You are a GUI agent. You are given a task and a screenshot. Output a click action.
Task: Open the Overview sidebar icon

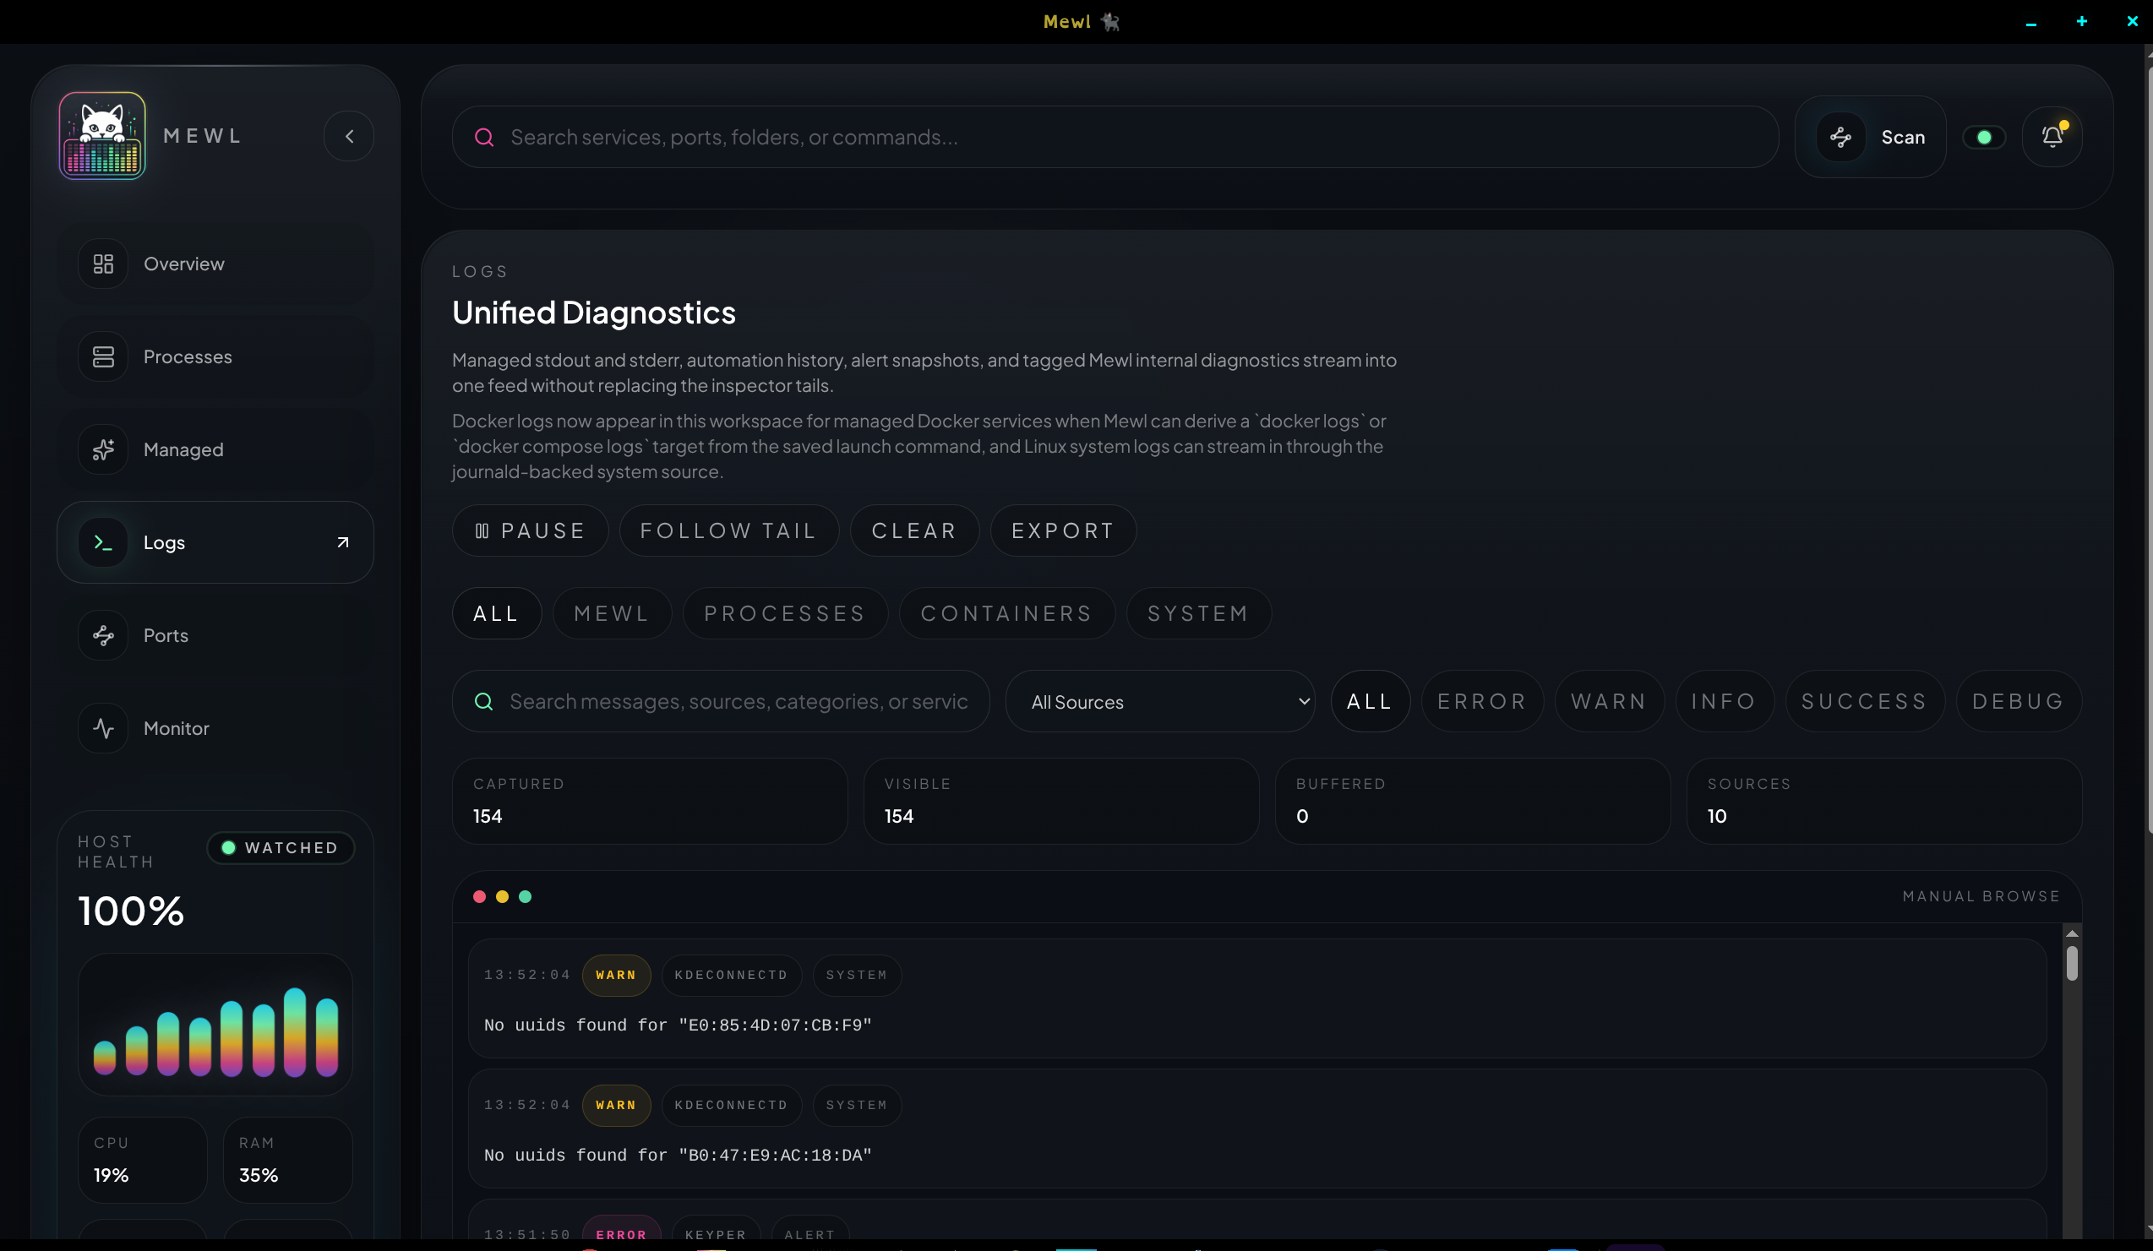(x=103, y=264)
